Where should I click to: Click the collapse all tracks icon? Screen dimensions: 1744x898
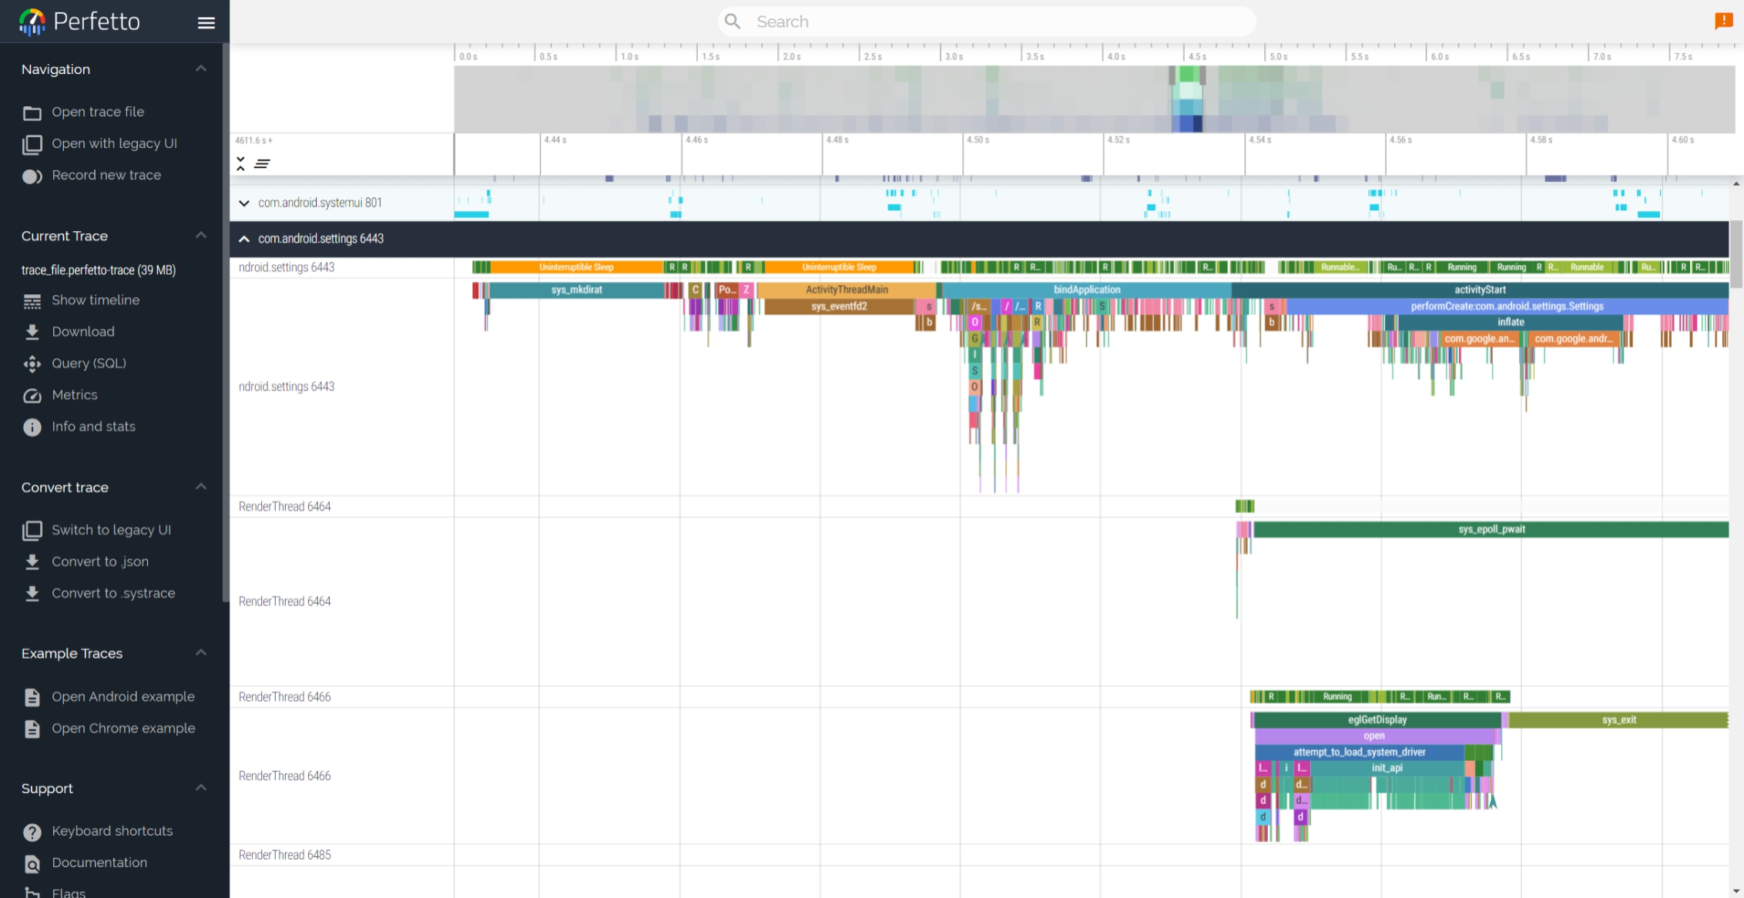[240, 163]
